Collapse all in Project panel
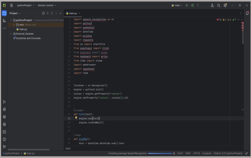Image resolution: width=251 pixels, height=158 pixels. click(52, 13)
